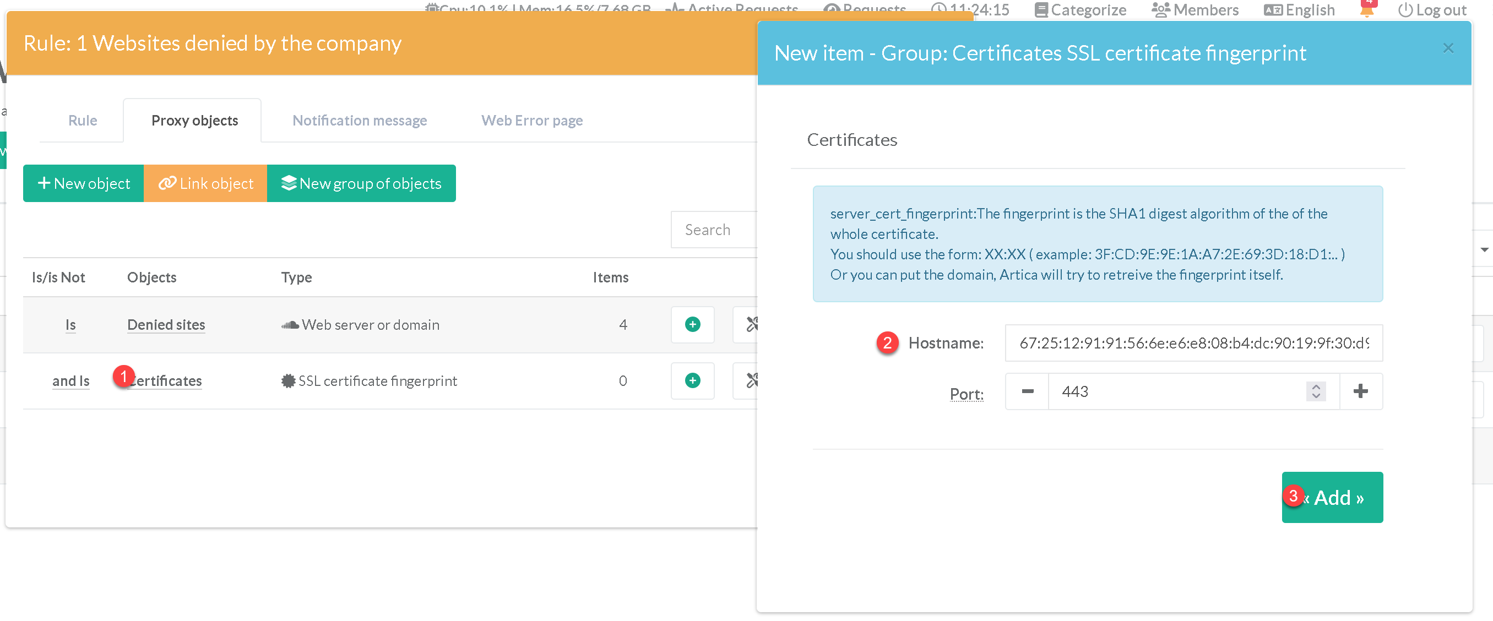Increase port value with plus button
Image resolution: width=1493 pixels, height=621 pixels.
(1360, 391)
